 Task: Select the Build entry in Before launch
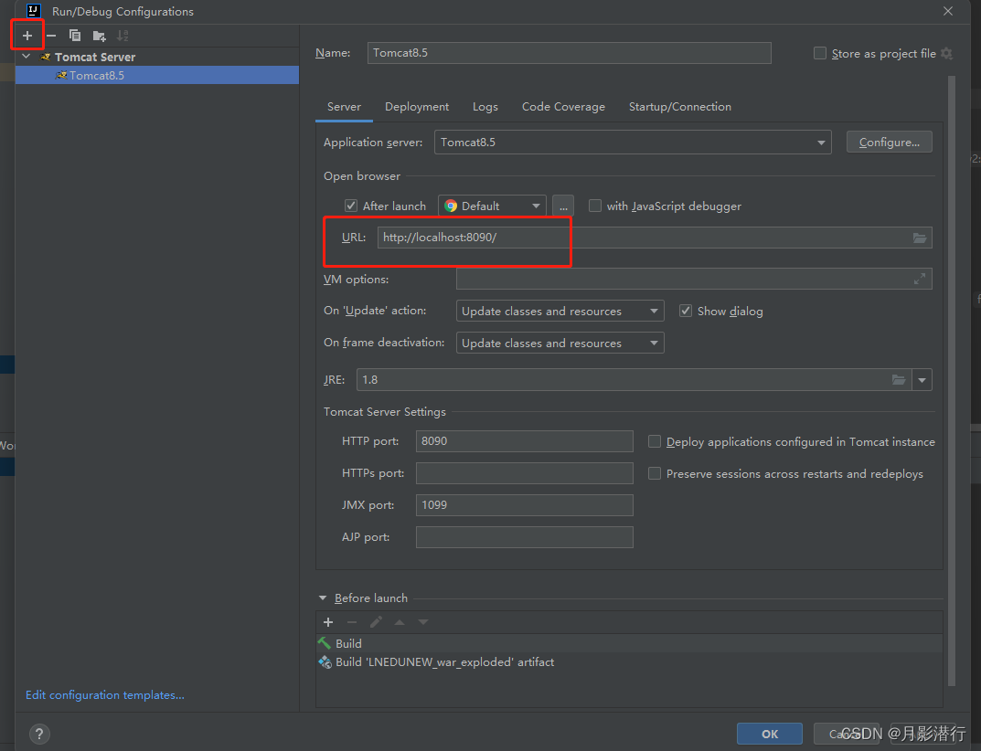[x=629, y=643]
